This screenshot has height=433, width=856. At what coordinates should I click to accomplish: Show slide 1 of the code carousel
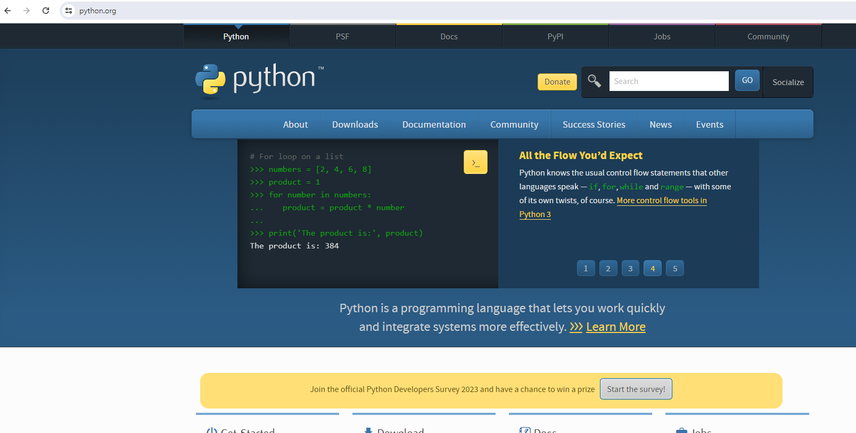(586, 268)
